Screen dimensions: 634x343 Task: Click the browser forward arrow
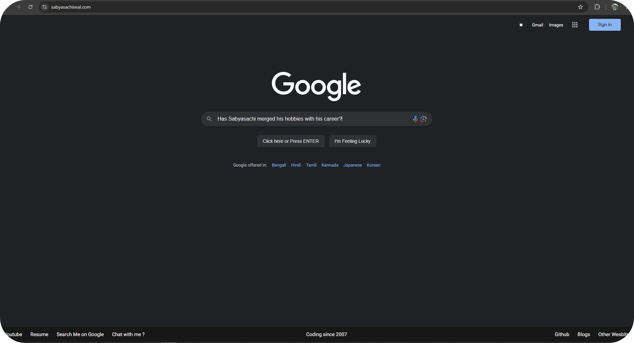click(19, 7)
